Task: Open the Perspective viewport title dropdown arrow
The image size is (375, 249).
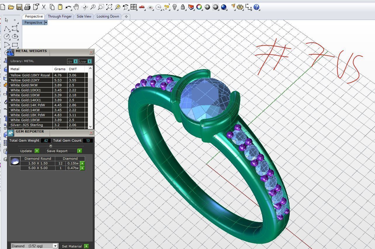Action: (x=46, y=23)
